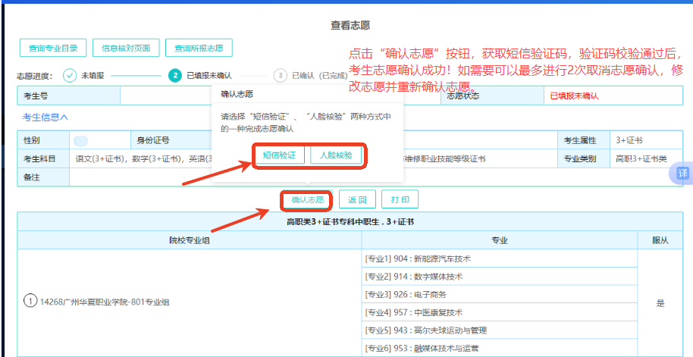The width and height of the screenshot is (693, 357).
Task: Click the 返回 button
Action: click(357, 200)
